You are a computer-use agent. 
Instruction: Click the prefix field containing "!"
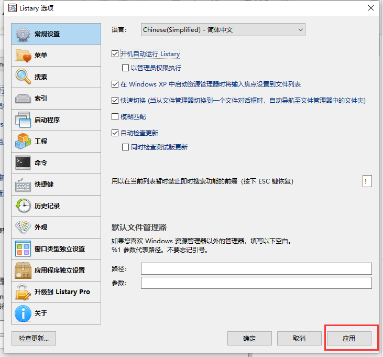[x=367, y=181]
